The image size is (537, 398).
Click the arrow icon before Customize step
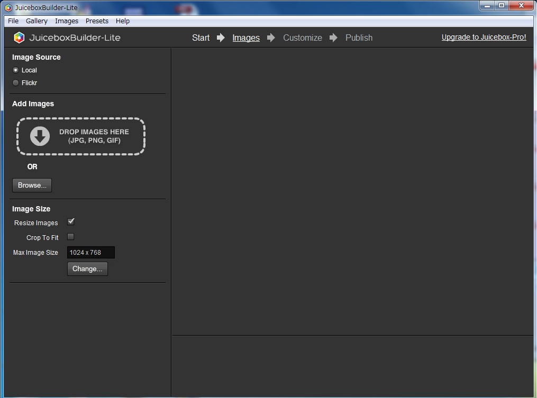(x=271, y=38)
